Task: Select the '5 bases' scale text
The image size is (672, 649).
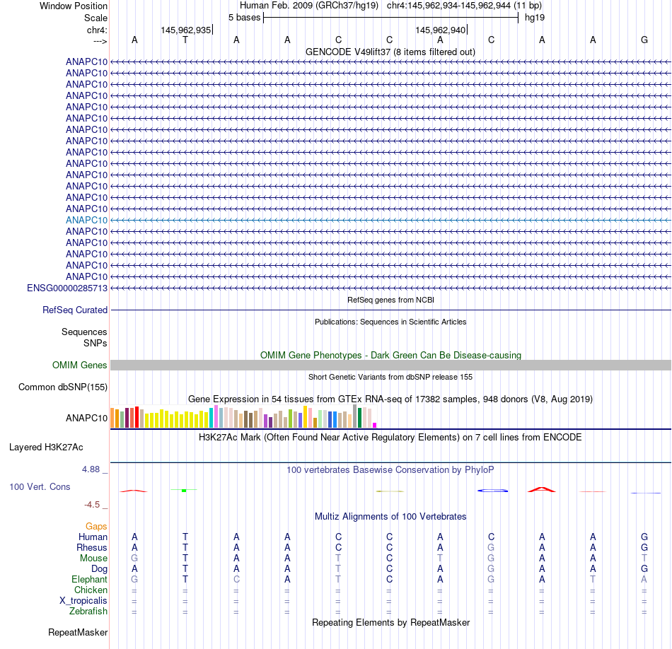Action: 244,18
